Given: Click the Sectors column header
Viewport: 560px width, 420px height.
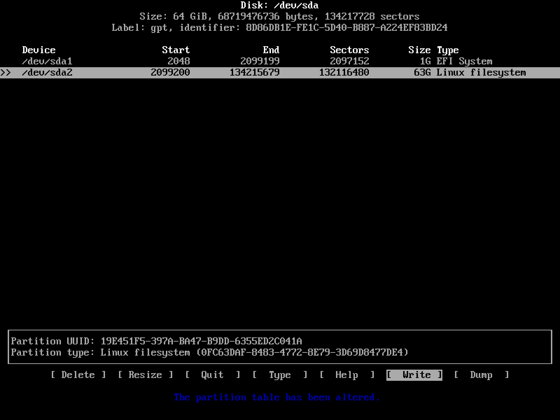Looking at the screenshot, I should [x=349, y=50].
